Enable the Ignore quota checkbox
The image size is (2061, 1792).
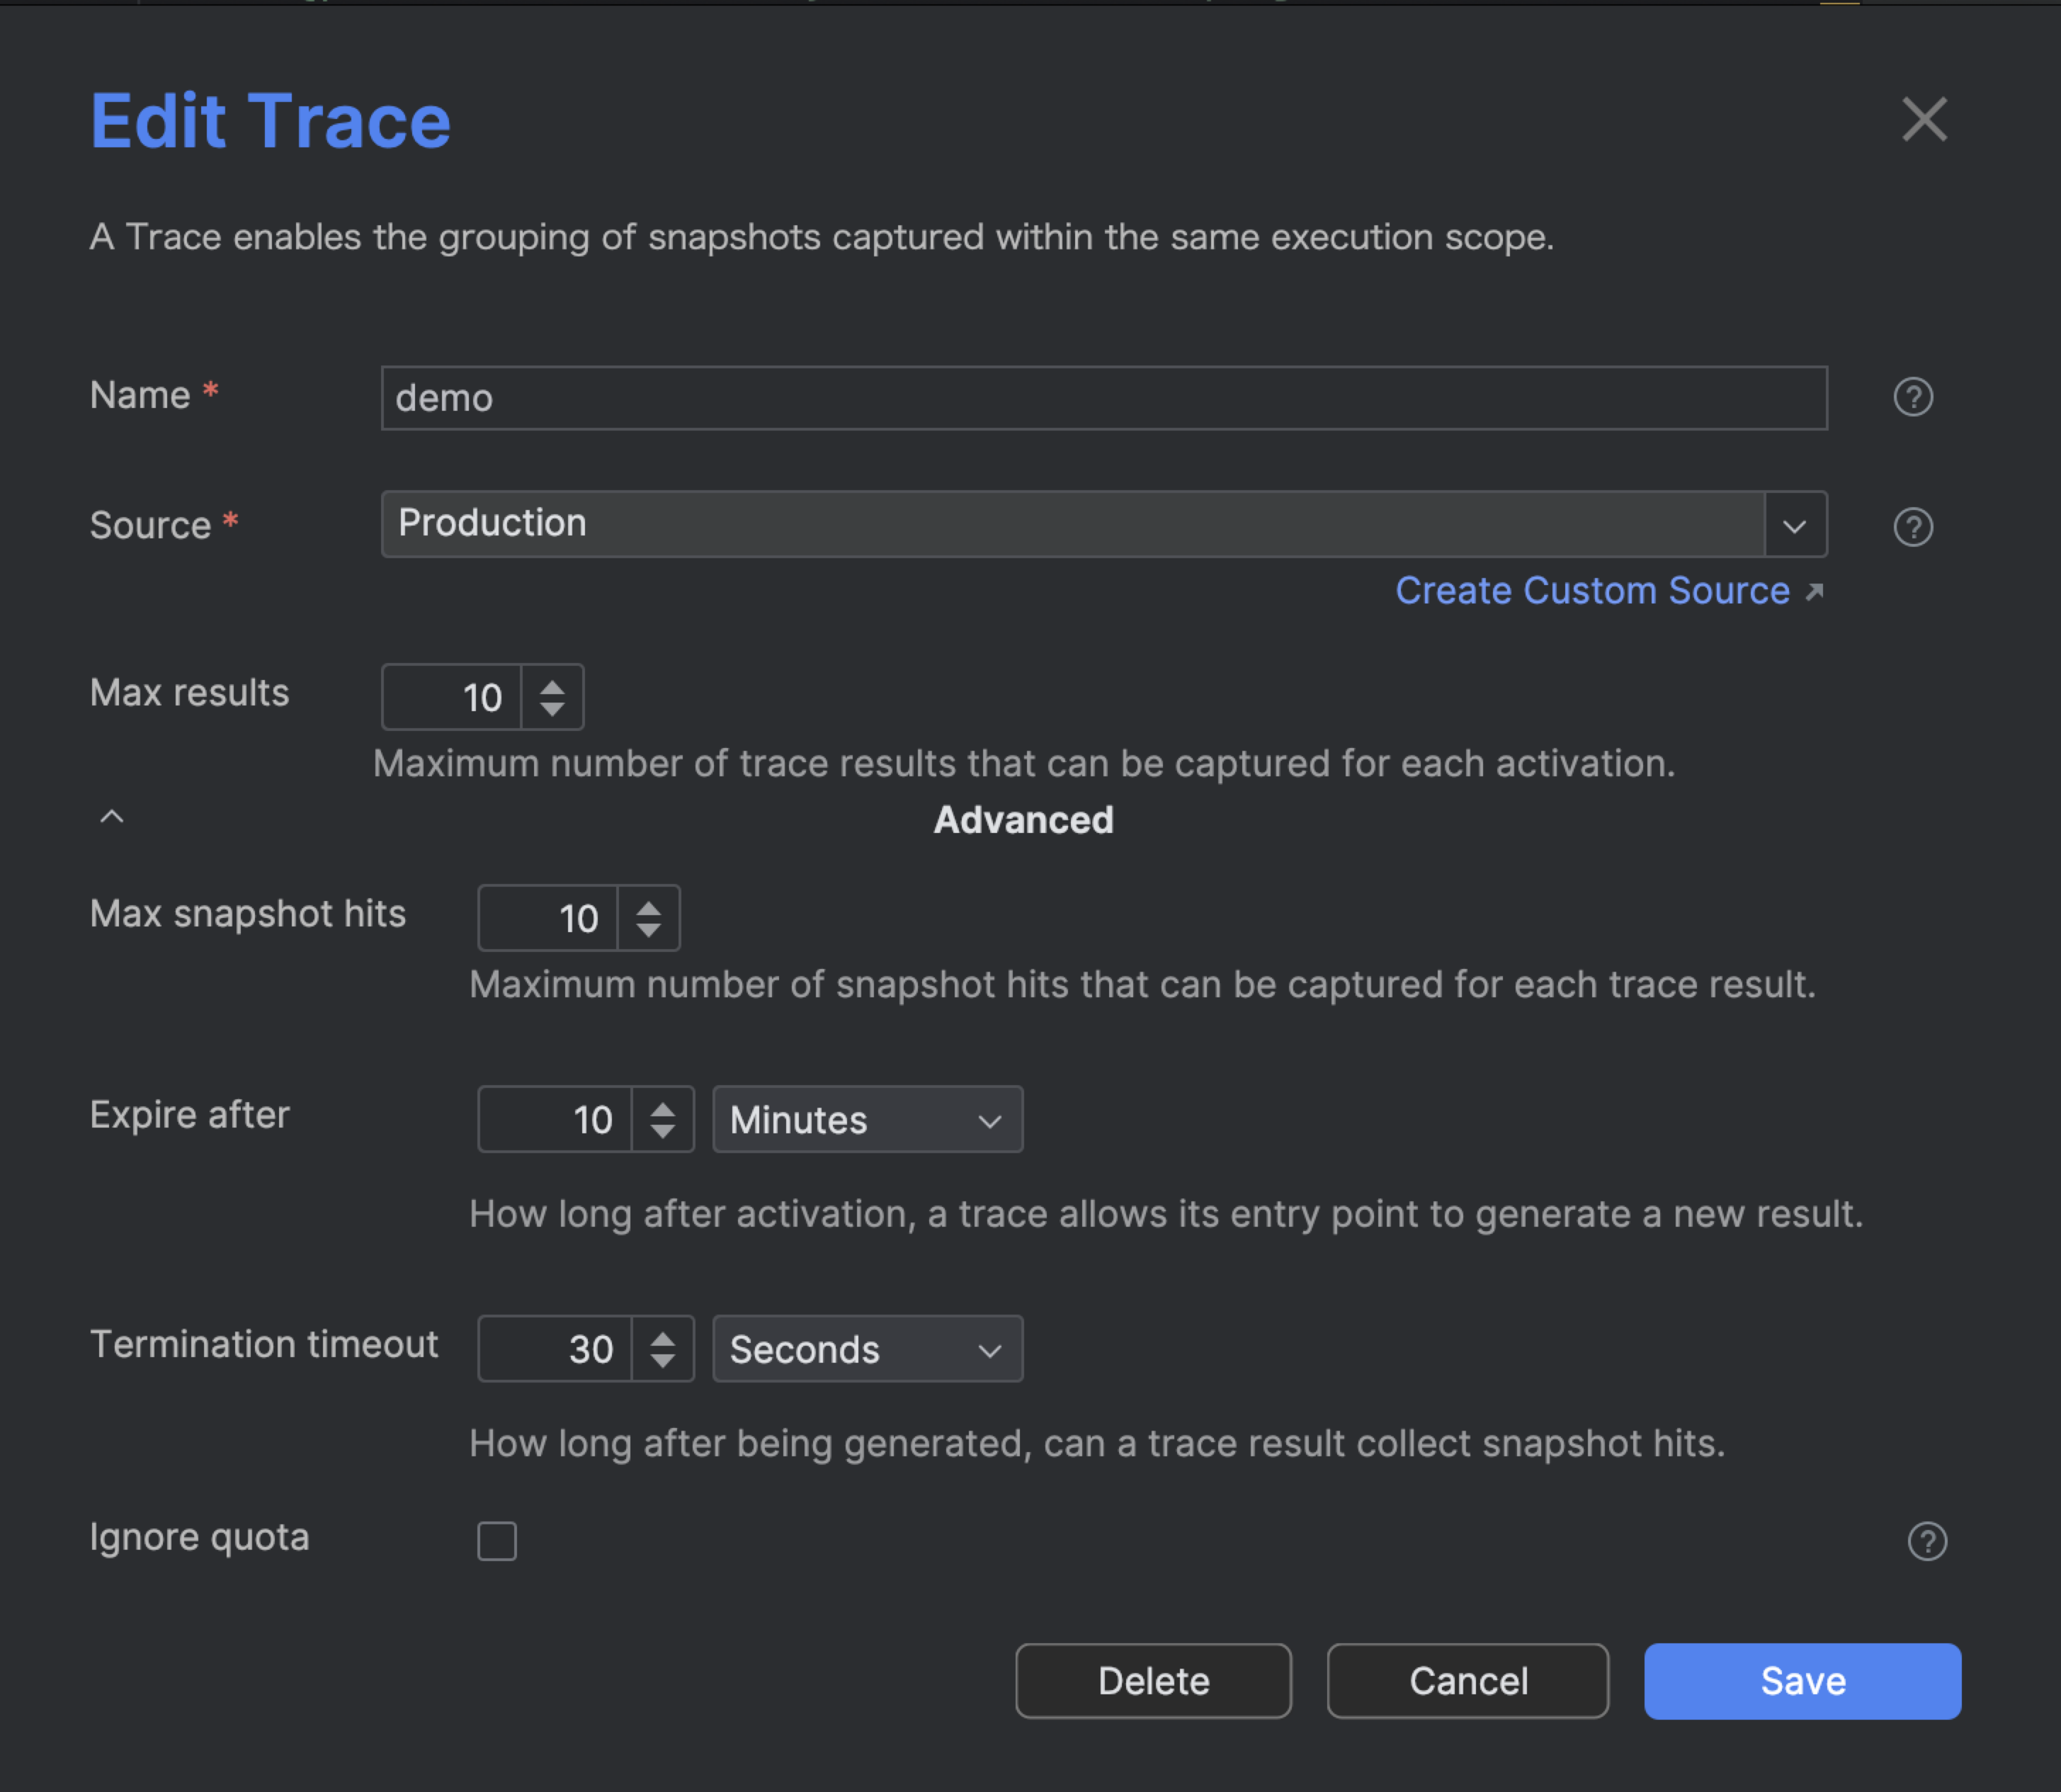point(497,1541)
